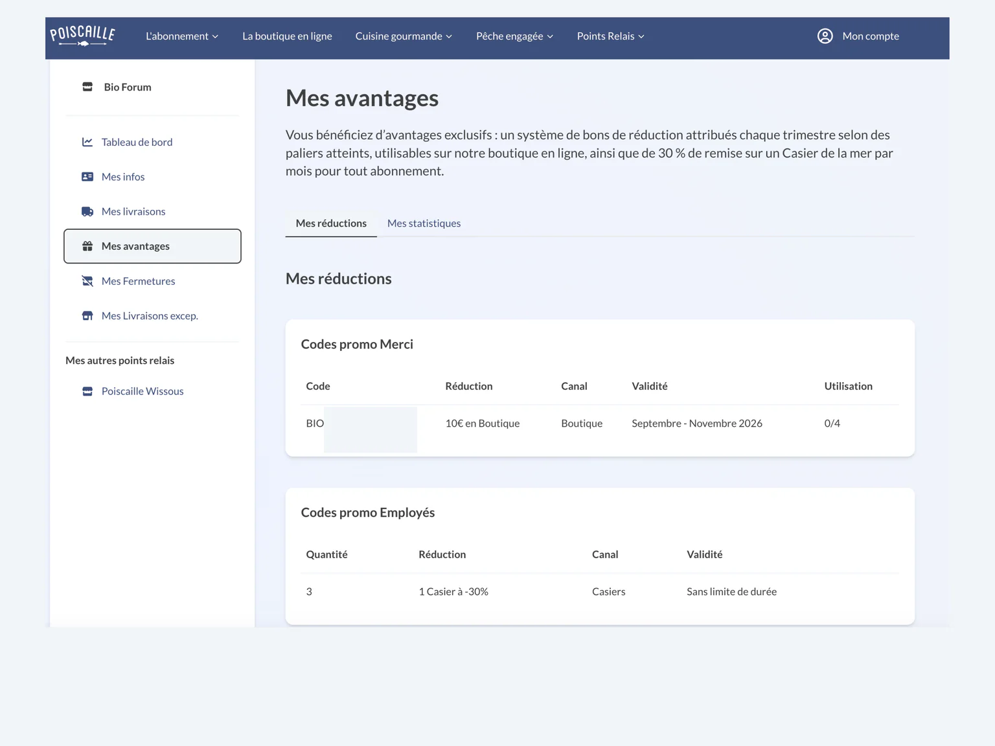
Task: Click the gift icon for Mes avantages
Action: click(x=87, y=246)
